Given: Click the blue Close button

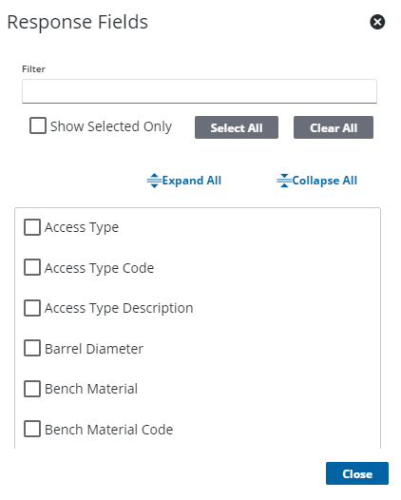Looking at the screenshot, I should pyautogui.click(x=357, y=473).
